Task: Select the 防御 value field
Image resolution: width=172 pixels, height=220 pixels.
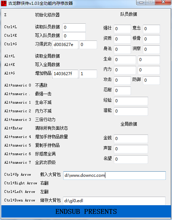Action: (x=151, y=80)
